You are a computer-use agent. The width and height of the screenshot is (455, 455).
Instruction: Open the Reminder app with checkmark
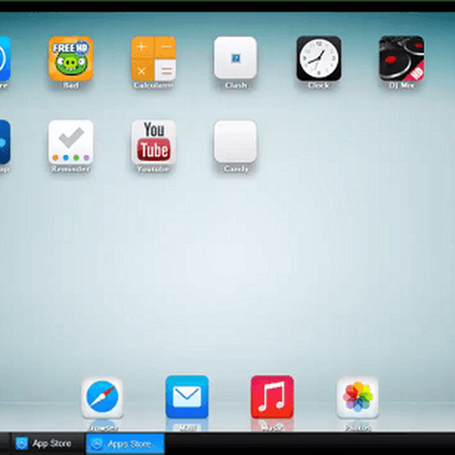71,142
